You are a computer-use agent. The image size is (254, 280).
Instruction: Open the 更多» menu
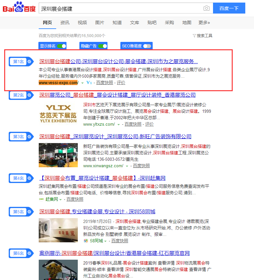point(204,23)
